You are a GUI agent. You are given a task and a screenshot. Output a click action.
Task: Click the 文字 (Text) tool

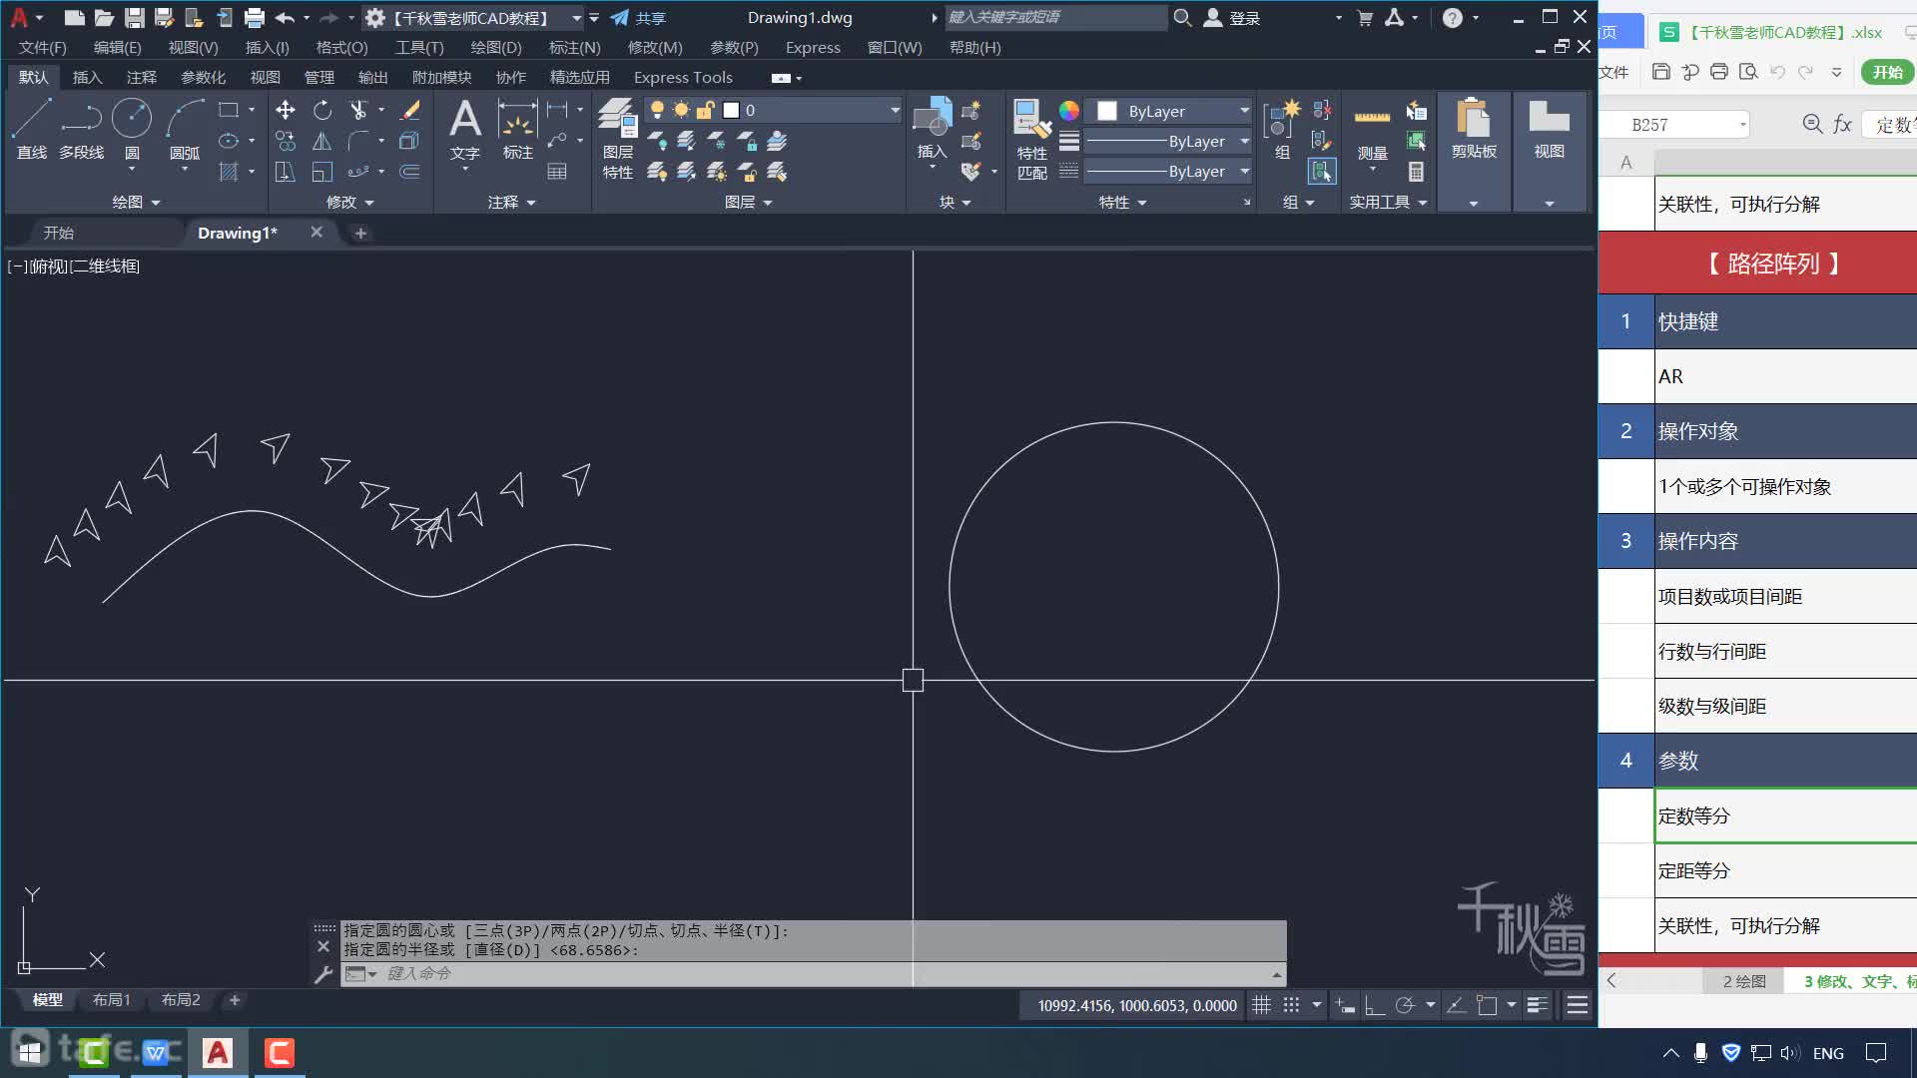point(464,130)
